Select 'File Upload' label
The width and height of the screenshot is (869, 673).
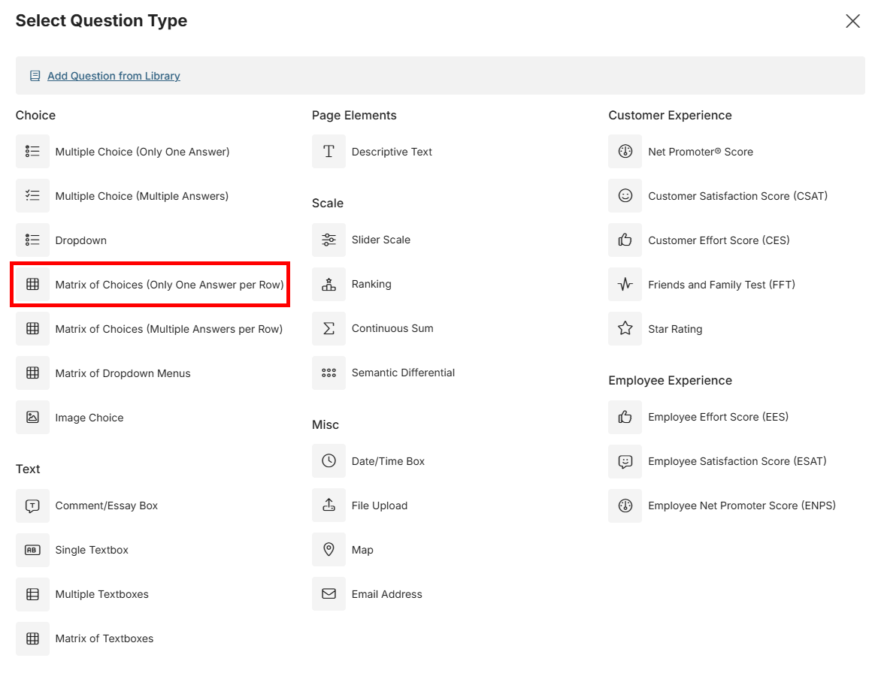[380, 506]
